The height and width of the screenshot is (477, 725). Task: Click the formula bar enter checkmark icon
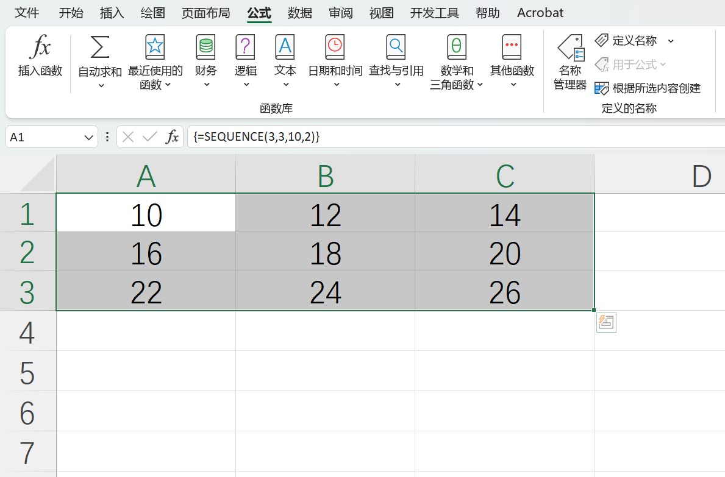[x=150, y=137]
